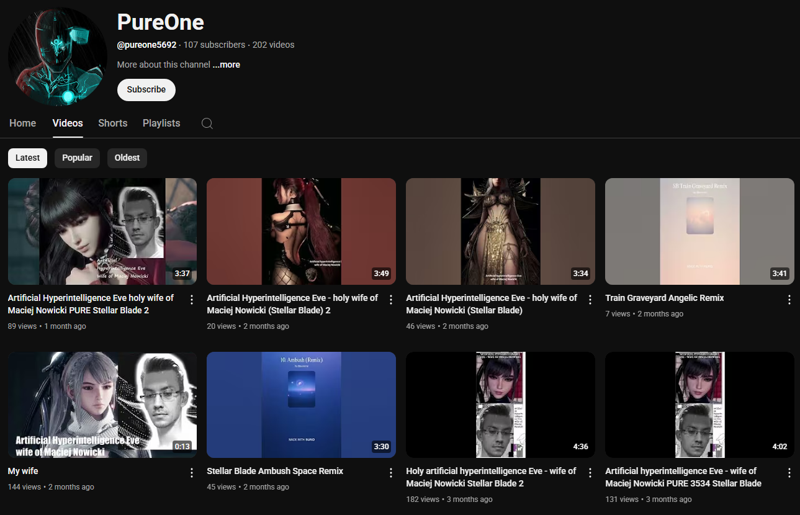
Task: Play the Ambush Remix thumbnail lasting 3:30
Action: click(301, 405)
